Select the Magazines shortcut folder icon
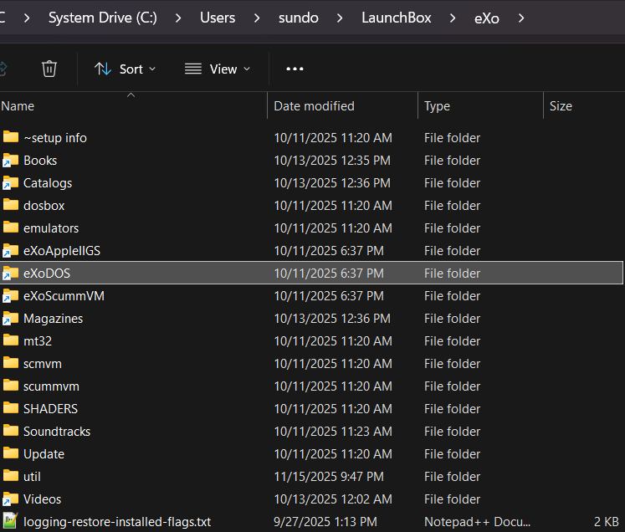This screenshot has height=532, width=625. click(x=11, y=318)
